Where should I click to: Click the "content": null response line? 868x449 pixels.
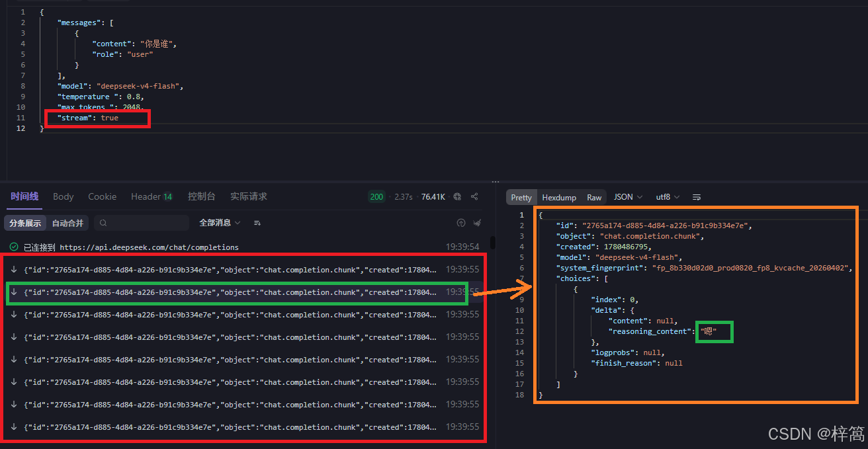click(642, 321)
